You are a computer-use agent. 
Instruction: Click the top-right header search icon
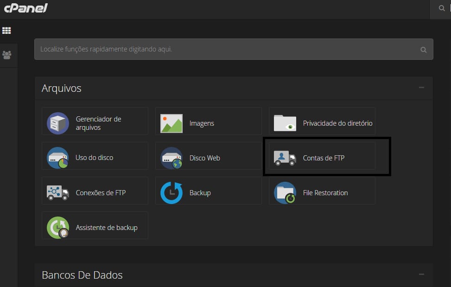(442, 8)
